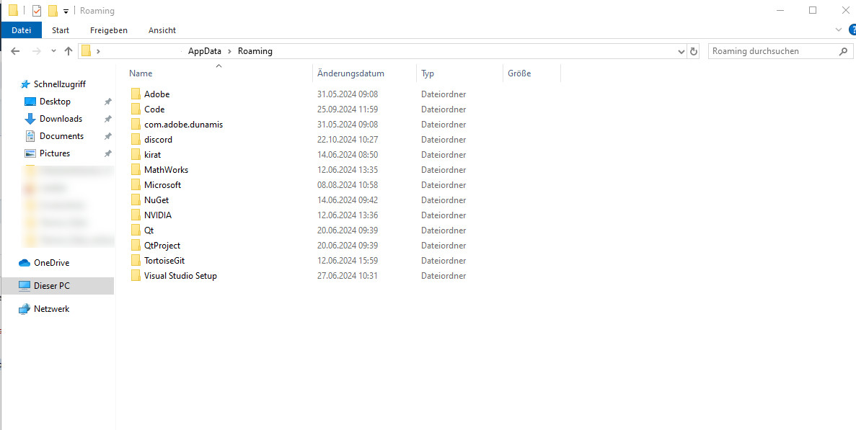Select the Code folder icon
856x430 pixels.
pos(136,109)
